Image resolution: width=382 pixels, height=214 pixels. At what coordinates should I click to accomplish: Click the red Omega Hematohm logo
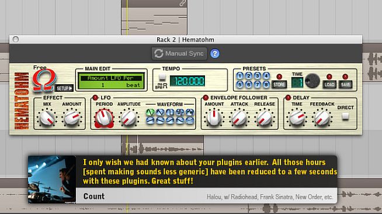tap(44, 81)
